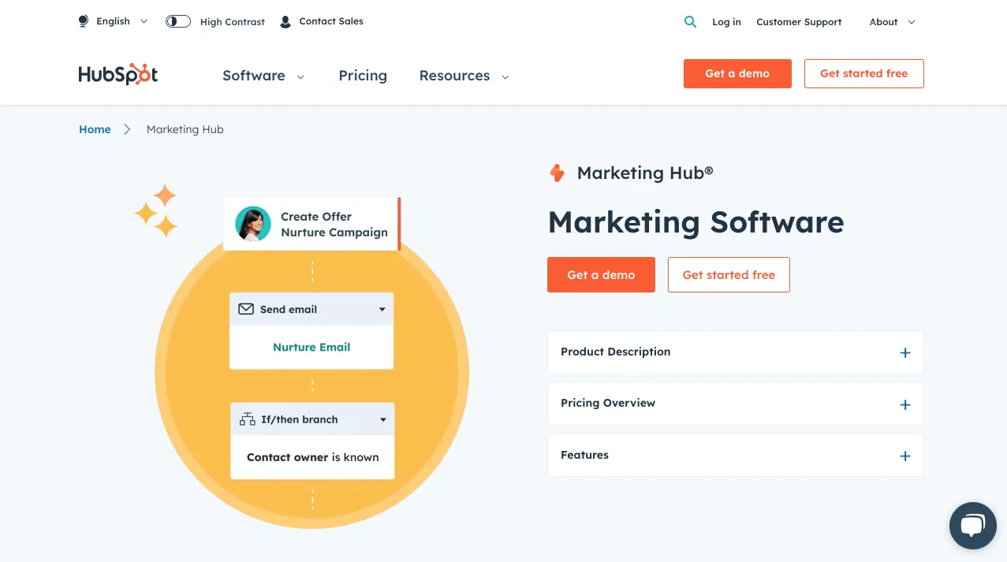
Task: Open the Send email dropdown arrow
Action: 382,310
